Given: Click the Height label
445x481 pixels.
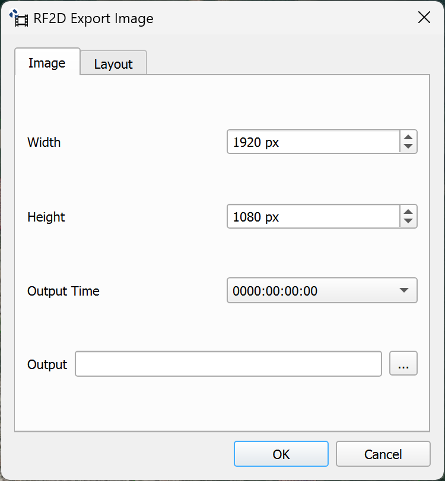Looking at the screenshot, I should pos(46,217).
